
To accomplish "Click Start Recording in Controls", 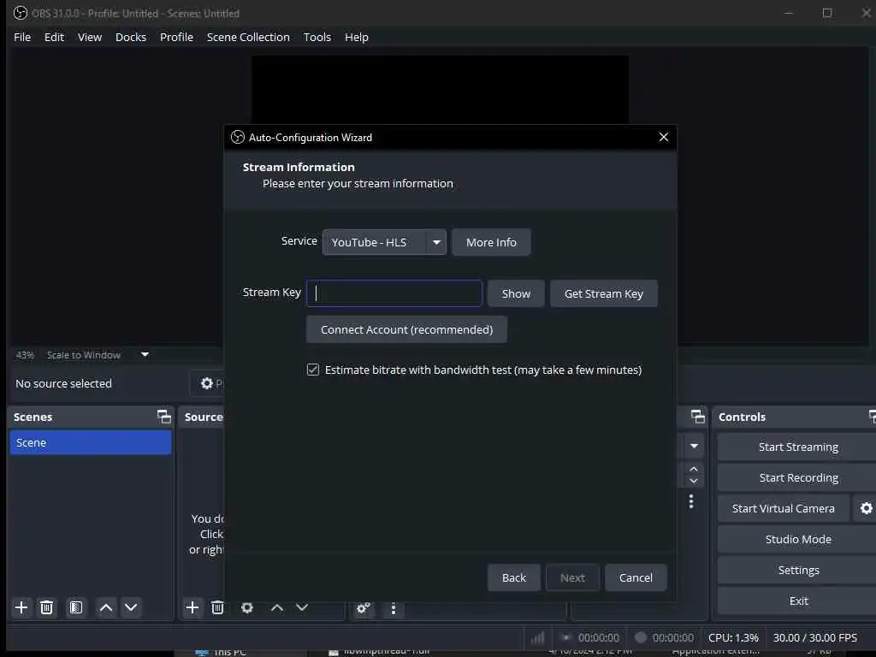I will (798, 477).
